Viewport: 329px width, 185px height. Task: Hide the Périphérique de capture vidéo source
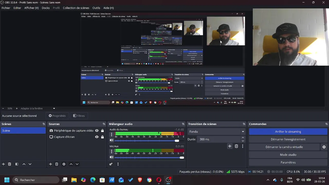(97, 131)
